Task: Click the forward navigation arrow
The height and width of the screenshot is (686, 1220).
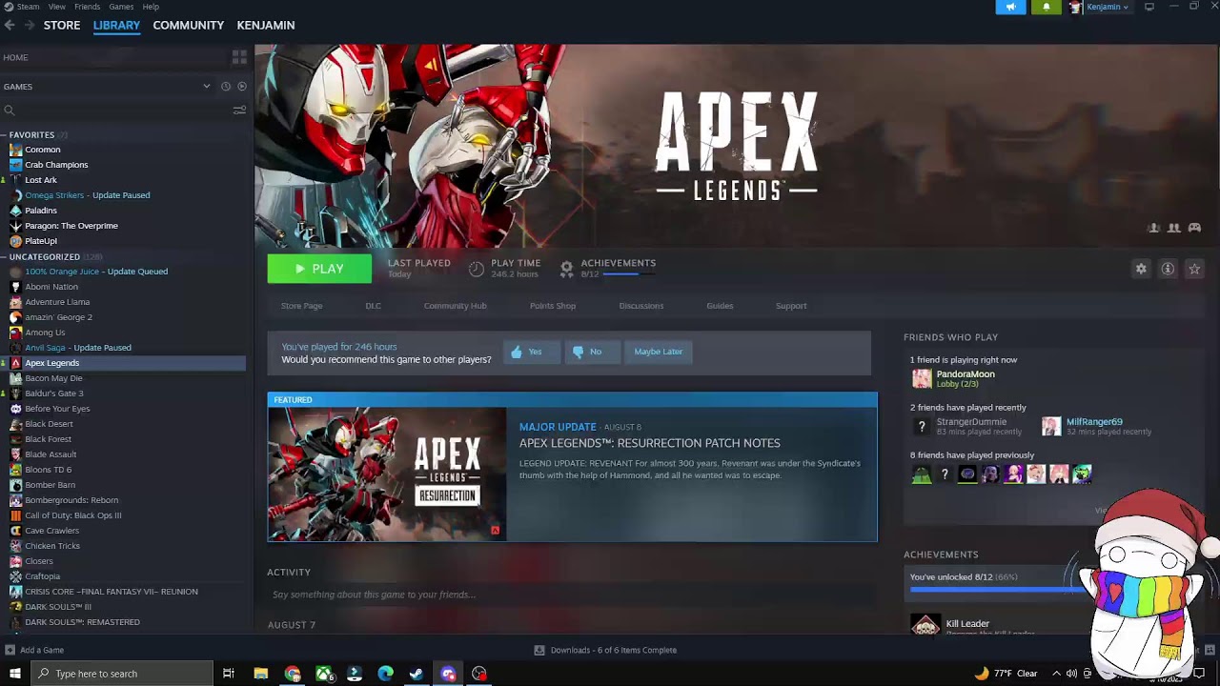Action: pos(29,25)
